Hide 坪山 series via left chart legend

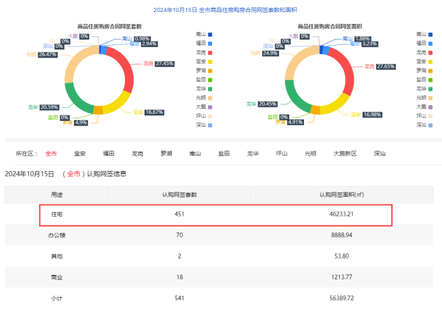click(210, 115)
